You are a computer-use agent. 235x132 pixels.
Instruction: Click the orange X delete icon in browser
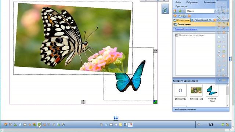tap(189, 16)
